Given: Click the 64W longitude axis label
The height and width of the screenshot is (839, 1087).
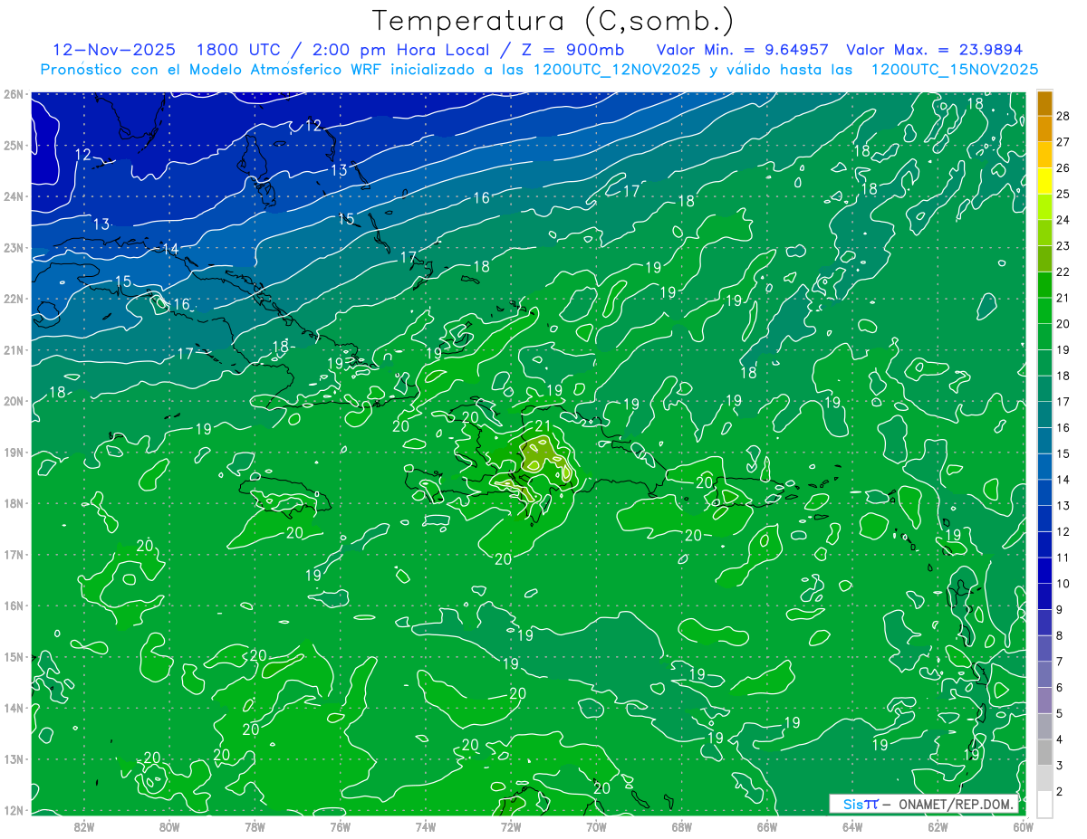Looking at the screenshot, I should pos(851,826).
